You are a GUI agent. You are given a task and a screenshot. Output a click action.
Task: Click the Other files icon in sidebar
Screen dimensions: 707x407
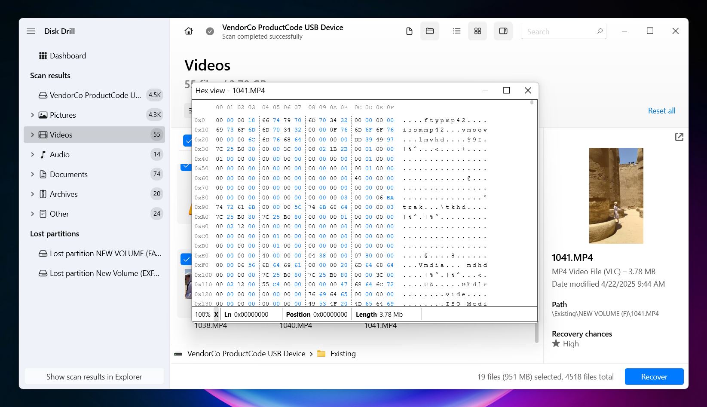(43, 214)
